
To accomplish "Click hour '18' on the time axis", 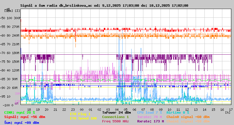I will point(29,110).
